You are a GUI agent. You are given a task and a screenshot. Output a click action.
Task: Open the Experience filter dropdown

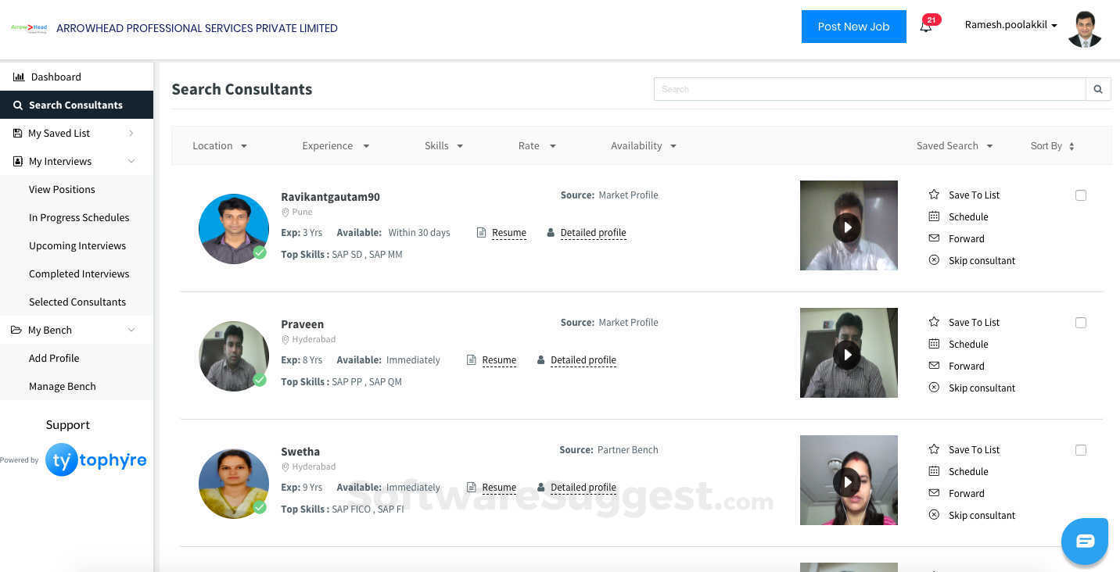(x=336, y=146)
